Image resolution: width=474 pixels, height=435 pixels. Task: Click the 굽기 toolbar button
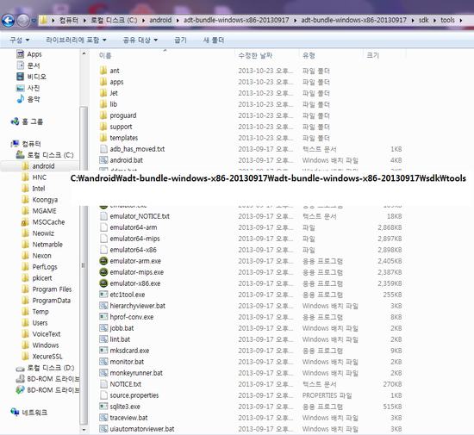point(180,40)
